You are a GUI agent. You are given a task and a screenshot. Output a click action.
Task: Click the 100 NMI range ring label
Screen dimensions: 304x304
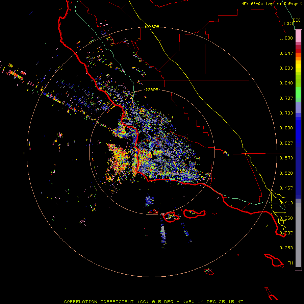[152, 27]
